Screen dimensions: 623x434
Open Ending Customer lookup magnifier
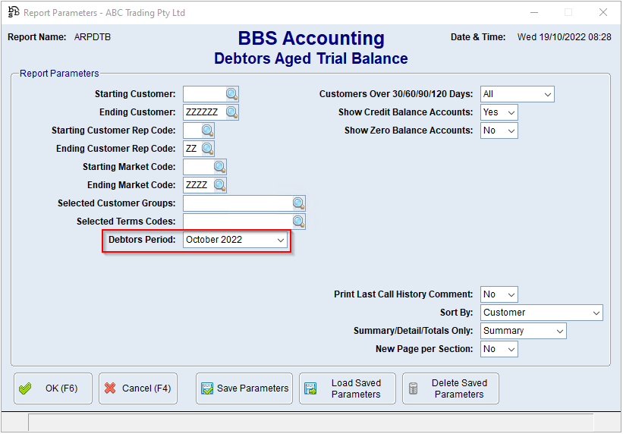(232, 112)
